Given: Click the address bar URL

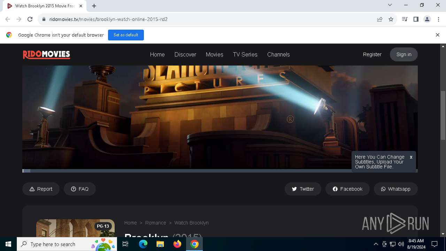Looking at the screenshot, I should pyautogui.click(x=108, y=19).
